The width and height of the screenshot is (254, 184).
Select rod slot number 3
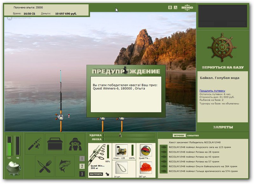[x=82, y=174]
